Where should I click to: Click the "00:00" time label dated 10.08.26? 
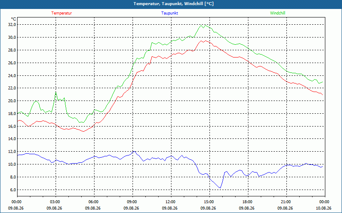click(324, 201)
